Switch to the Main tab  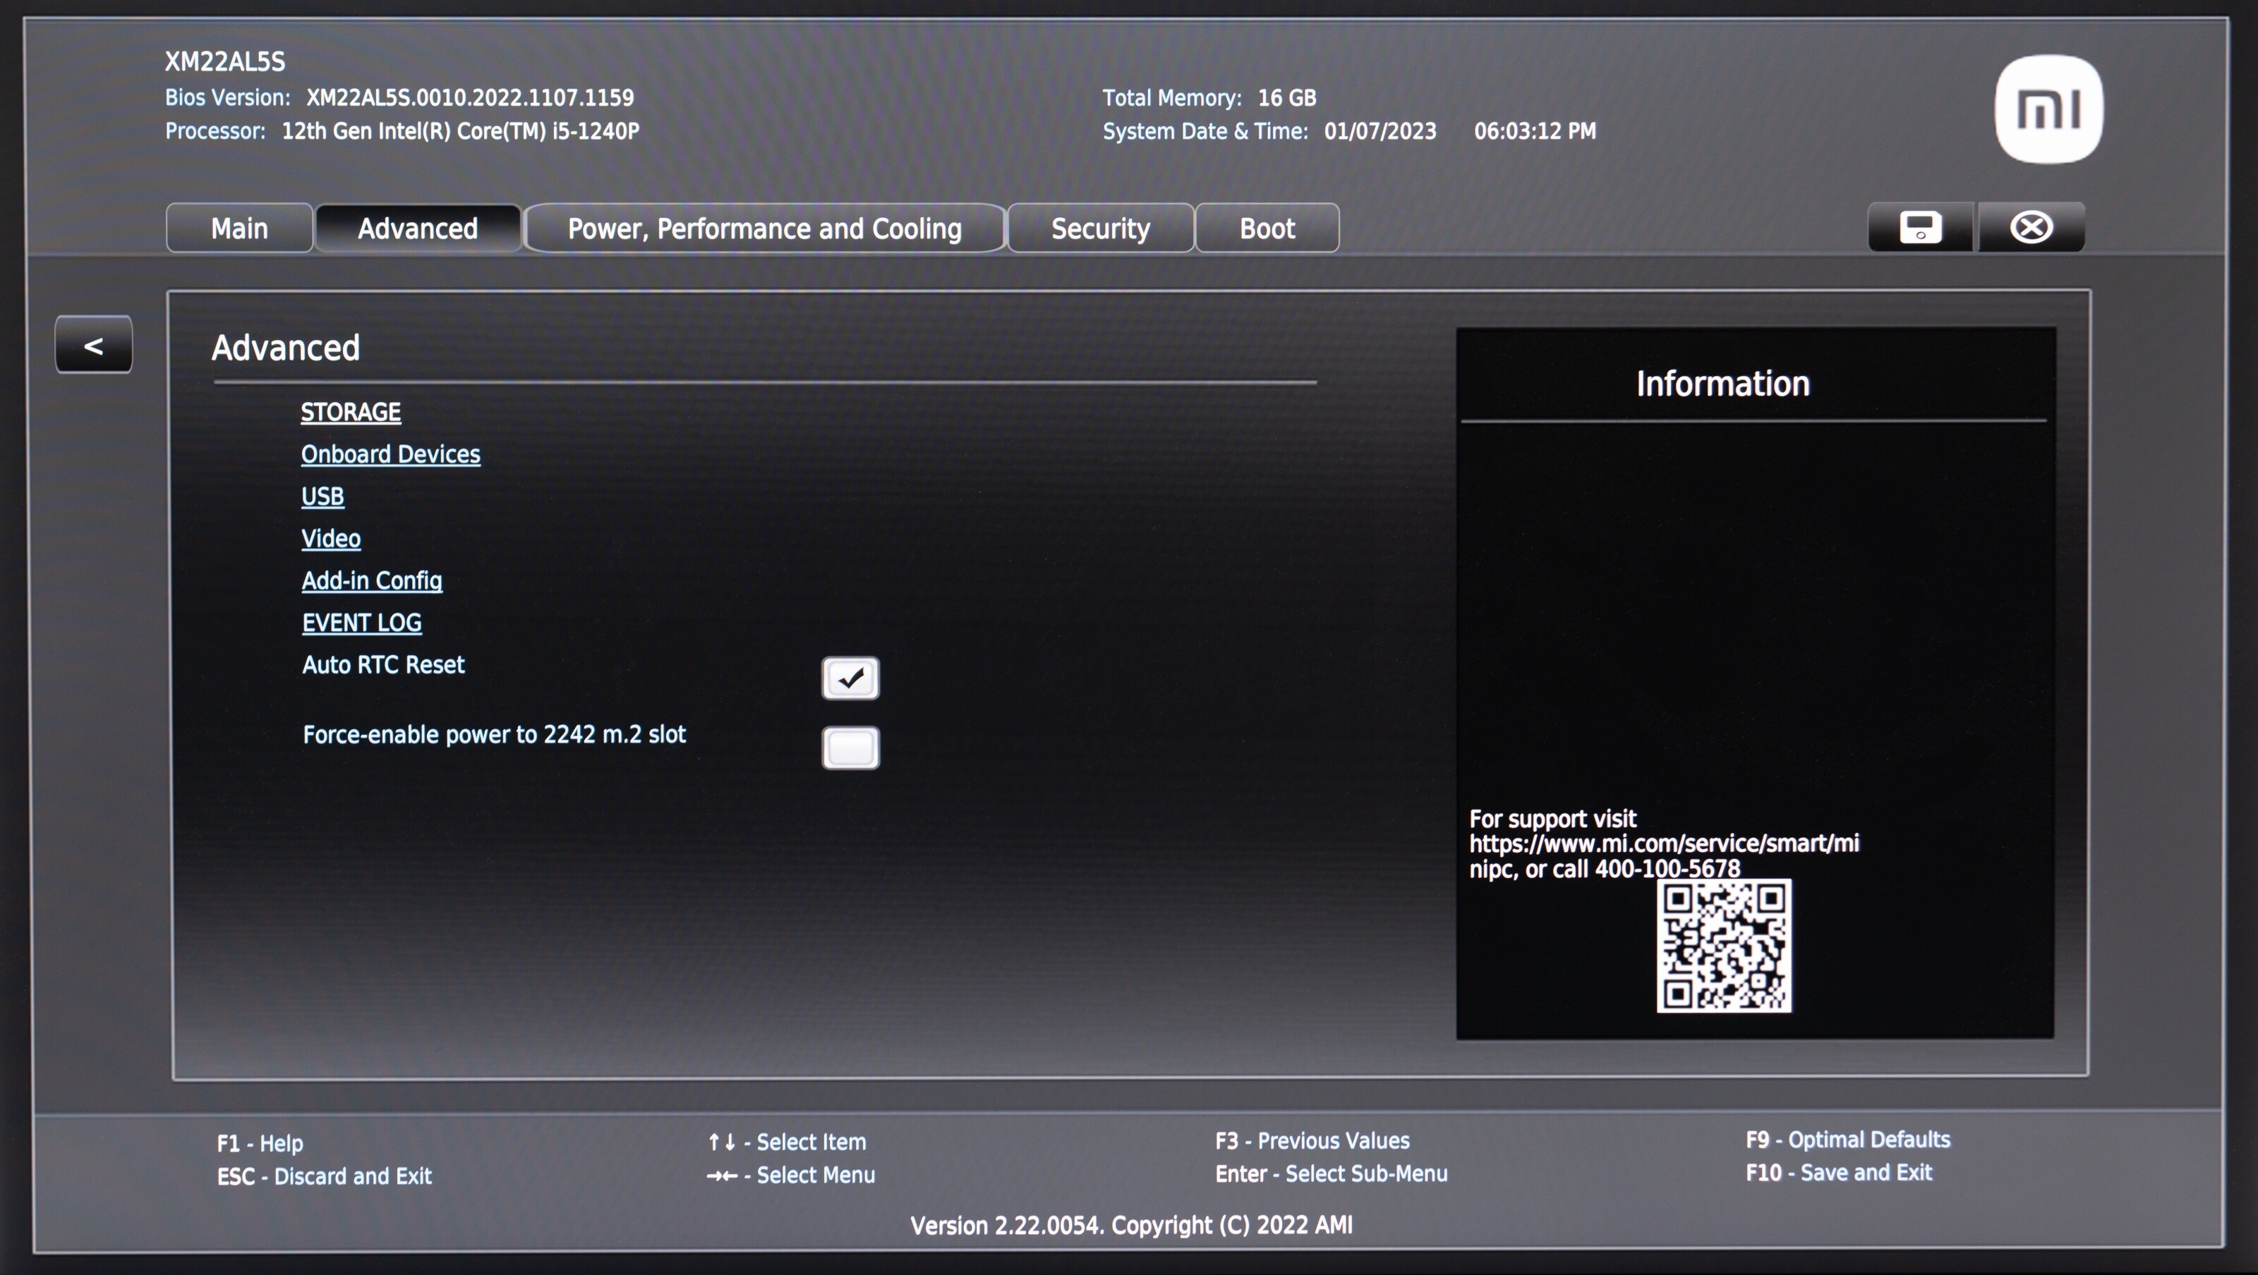coord(239,228)
